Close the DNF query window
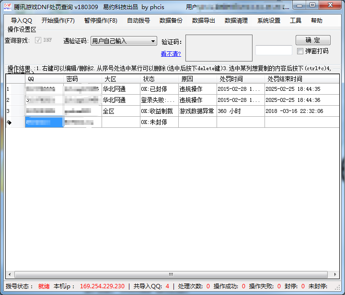This screenshot has height=295, width=345. coord(330,5)
